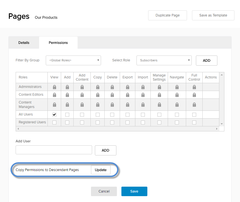Enable Delete permission for All Users
Viewport: 240px width, 202px height.
tap(112, 115)
